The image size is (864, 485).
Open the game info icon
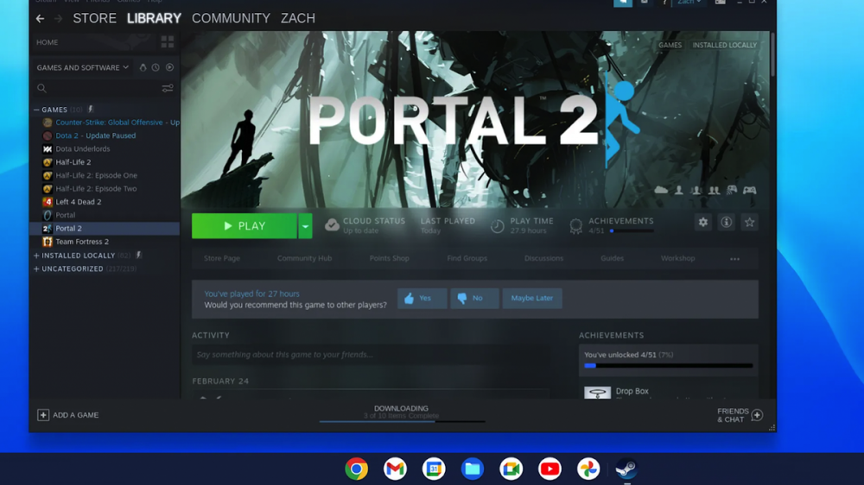[727, 223]
